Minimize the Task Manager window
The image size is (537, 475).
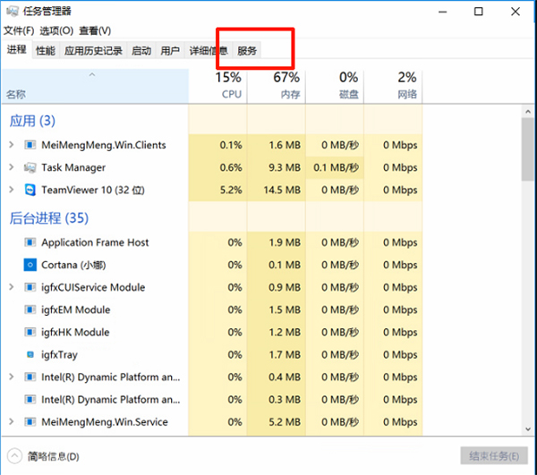pyautogui.click(x=442, y=12)
